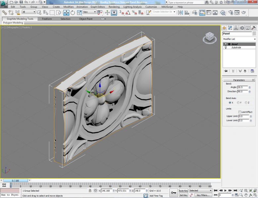Activate the Select and Scale tool
The width and height of the screenshot is (258, 198).
79,13
